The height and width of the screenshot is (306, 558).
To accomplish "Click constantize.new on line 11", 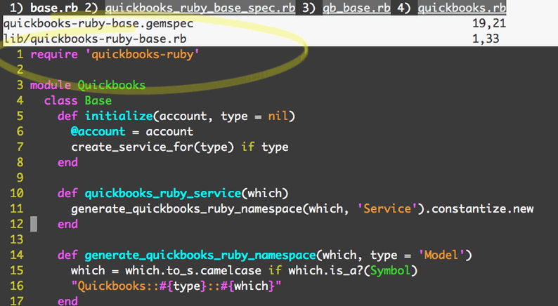I will pyautogui.click(x=482, y=208).
